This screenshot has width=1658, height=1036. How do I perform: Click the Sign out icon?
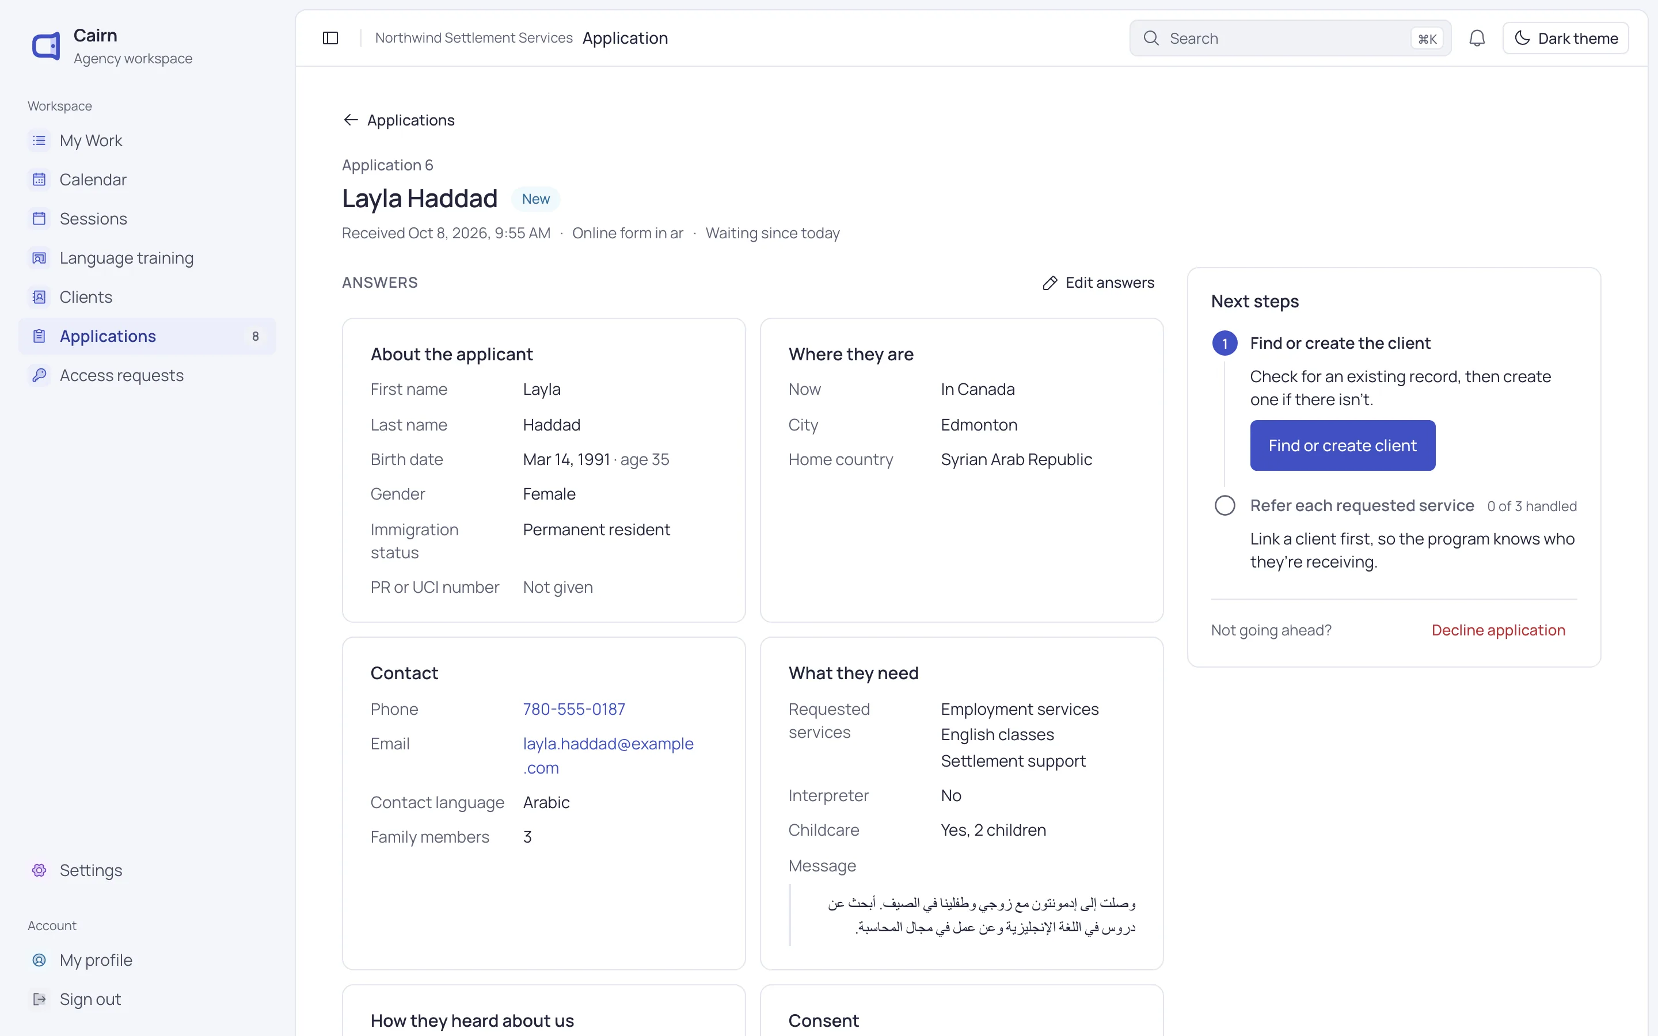click(39, 999)
